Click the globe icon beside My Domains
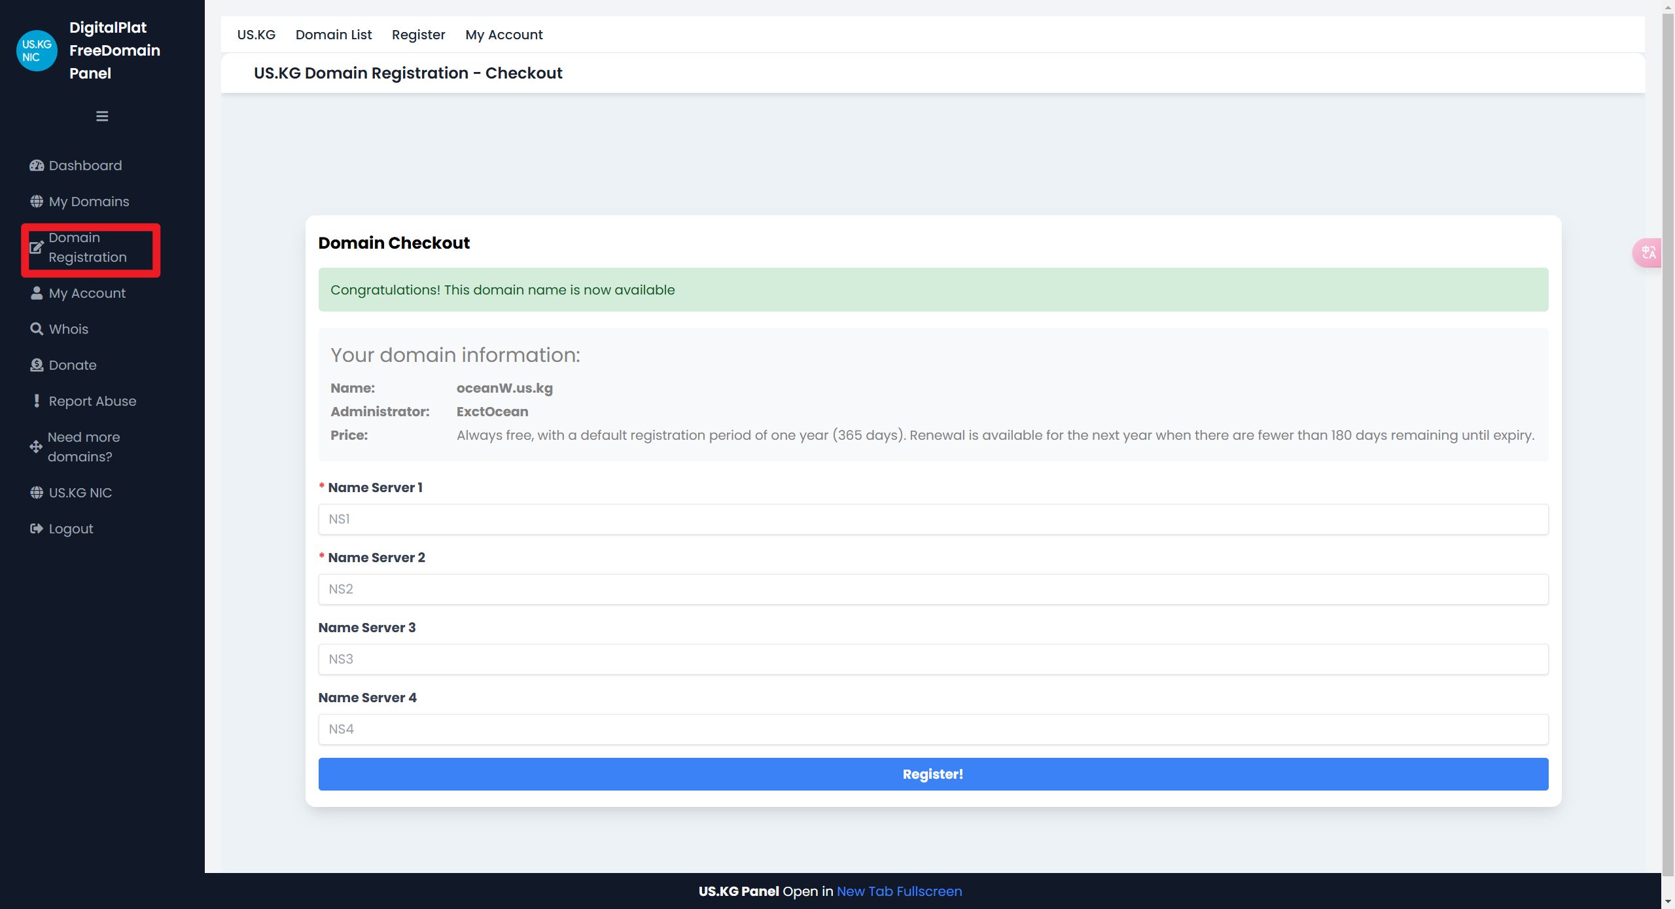 37,202
